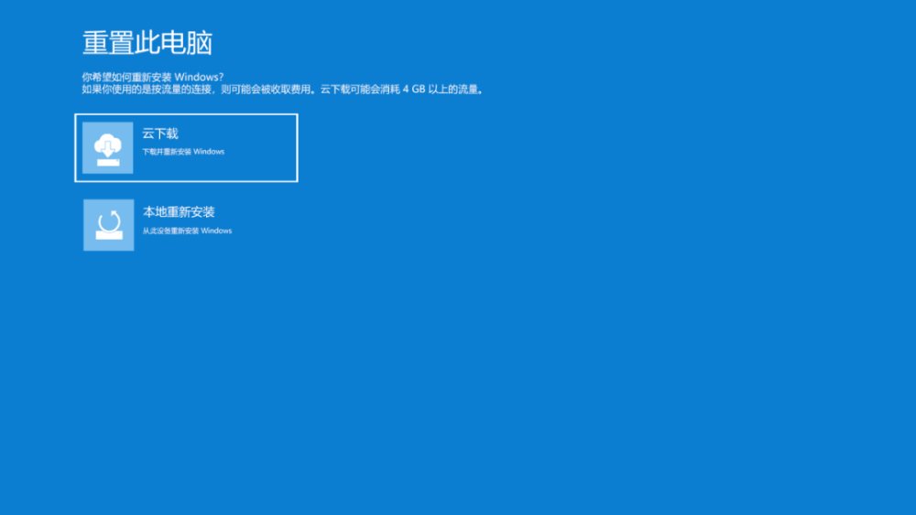Click the text 从此设备重新安装 Windows
The image size is (916, 515).
tap(188, 231)
